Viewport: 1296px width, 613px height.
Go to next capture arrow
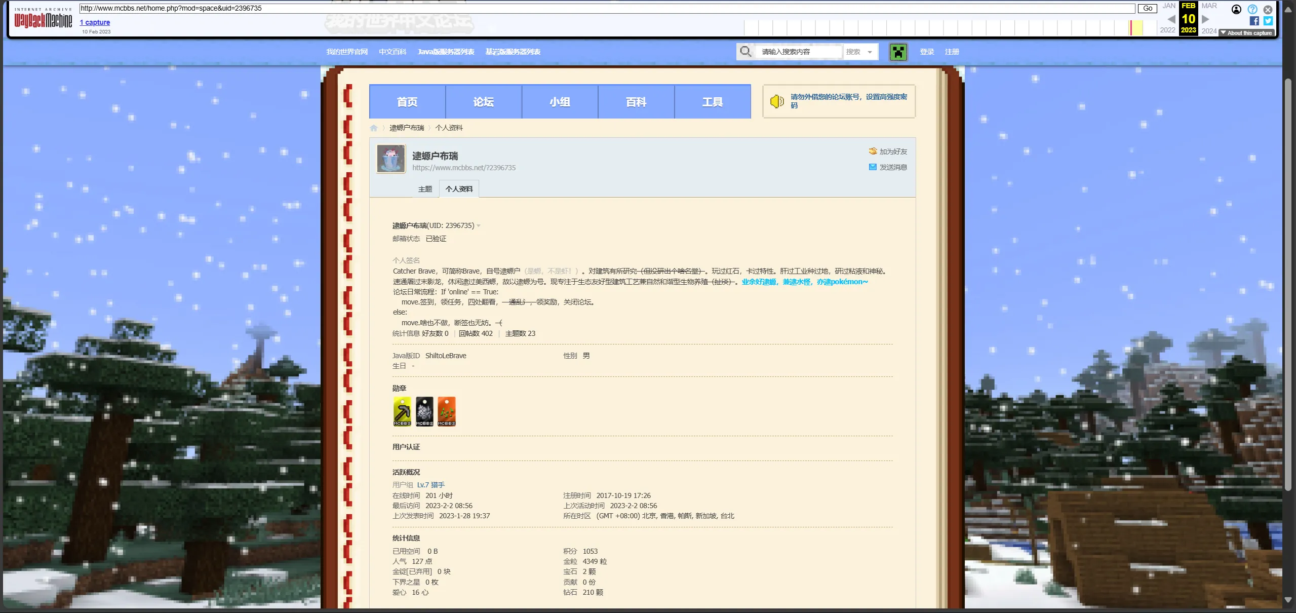click(1205, 19)
